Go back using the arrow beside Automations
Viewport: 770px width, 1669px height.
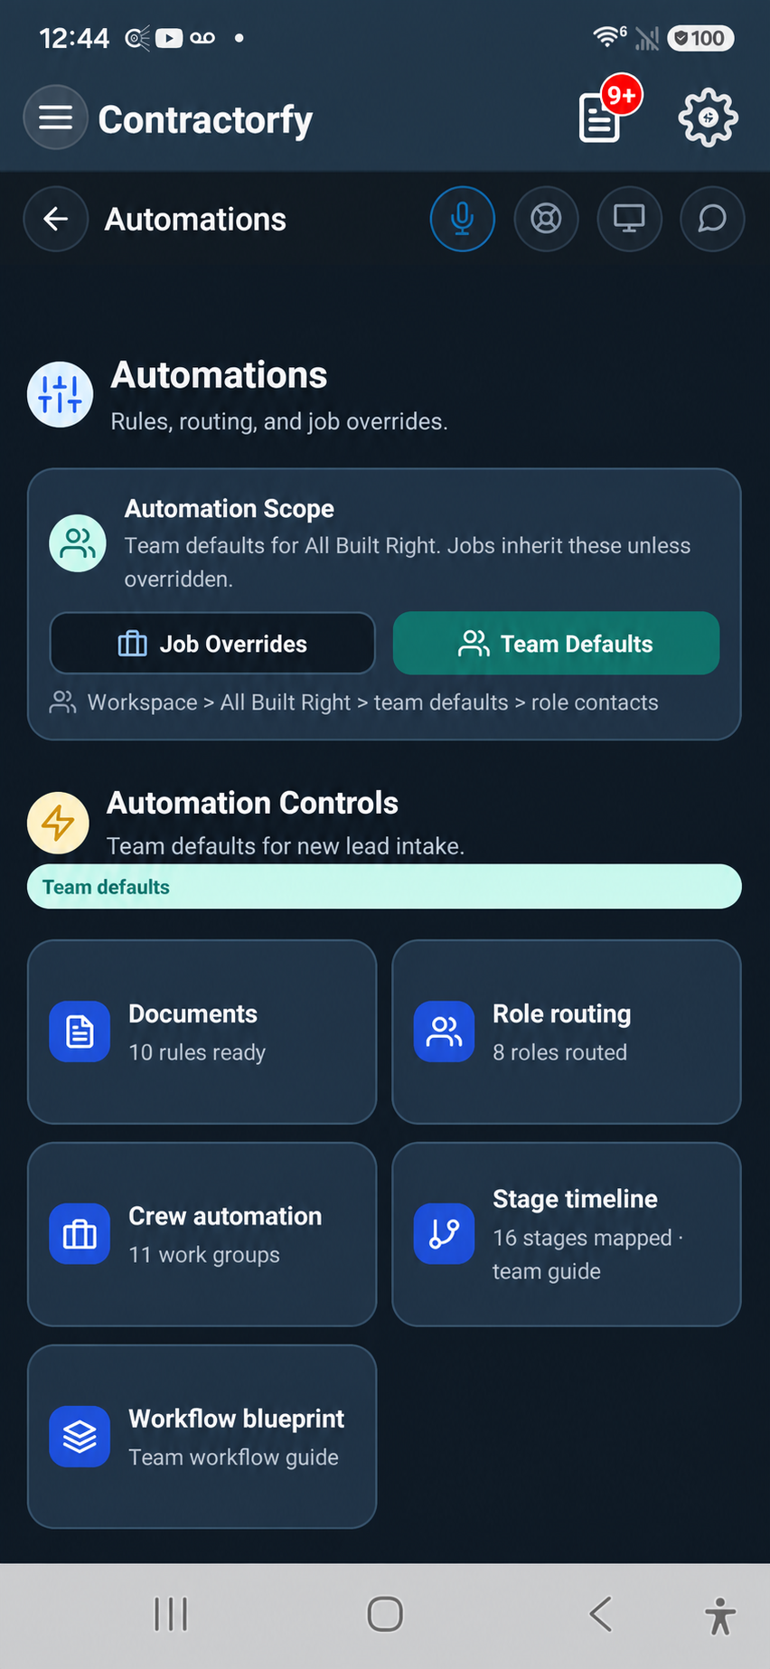click(x=56, y=219)
